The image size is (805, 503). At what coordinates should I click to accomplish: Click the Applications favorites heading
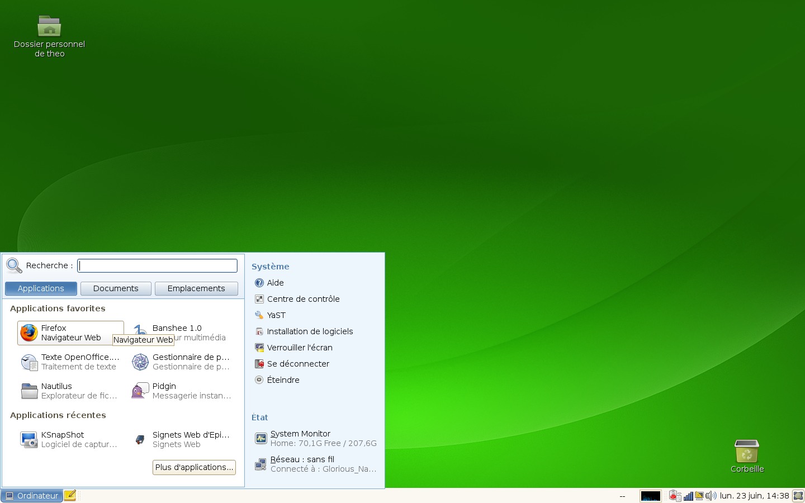(58, 309)
